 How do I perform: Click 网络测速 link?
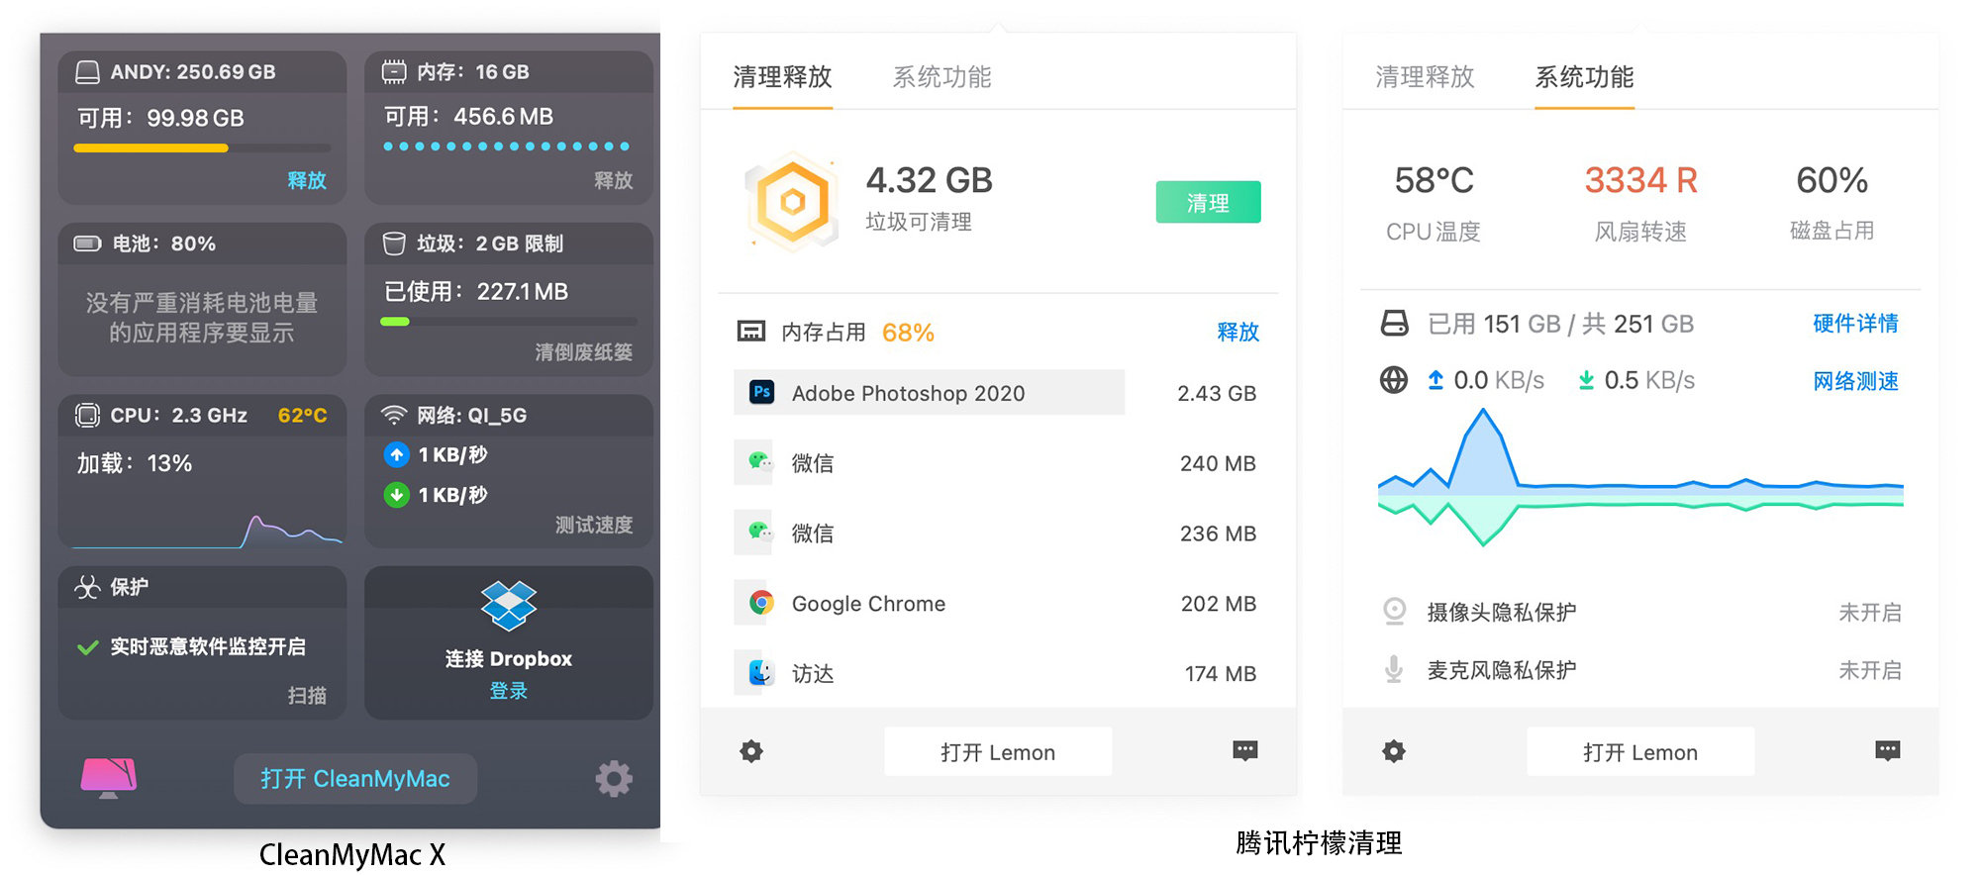1855,381
